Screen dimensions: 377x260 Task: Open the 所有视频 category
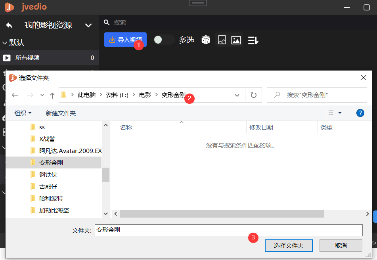50,58
